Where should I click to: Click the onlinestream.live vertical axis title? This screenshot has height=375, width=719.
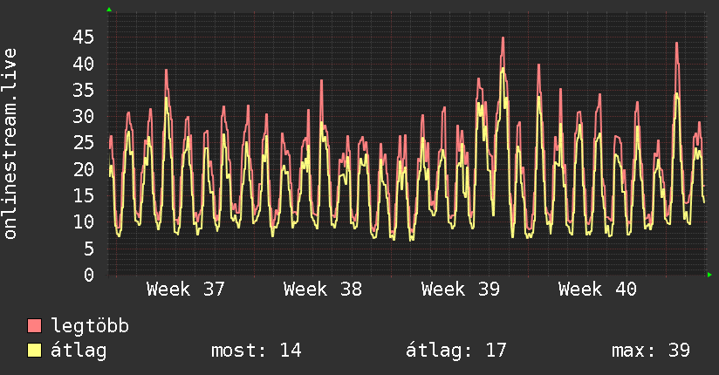click(x=10, y=144)
